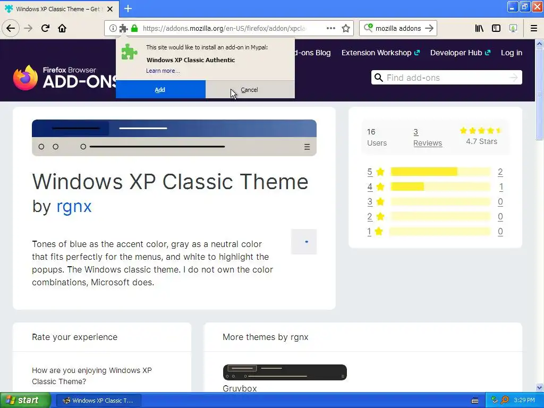The width and height of the screenshot is (544, 408).
Task: Click the network status tray icon
Action: [495, 401]
